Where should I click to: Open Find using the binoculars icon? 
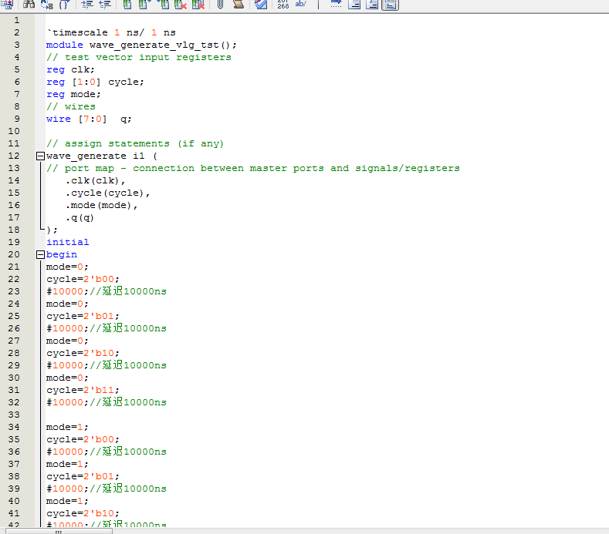coord(29,5)
